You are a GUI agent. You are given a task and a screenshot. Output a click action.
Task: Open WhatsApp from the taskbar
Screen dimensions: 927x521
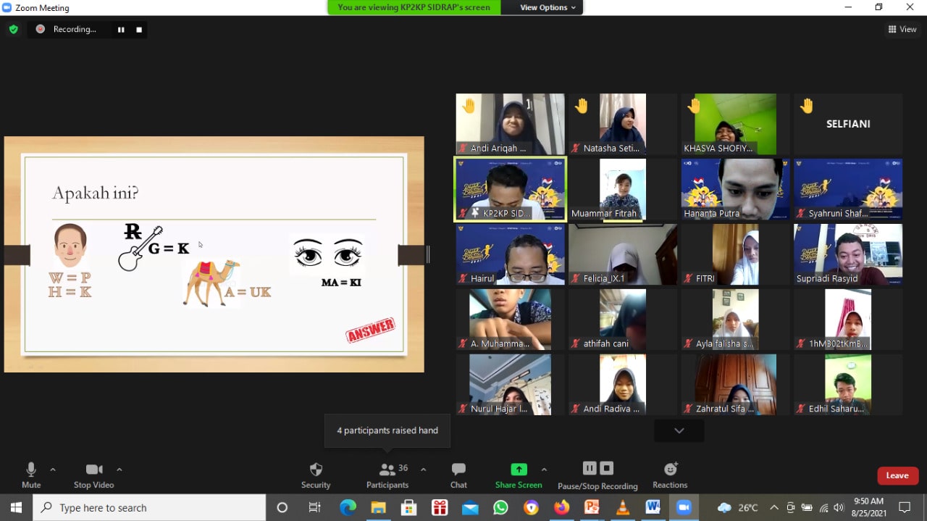(x=500, y=507)
